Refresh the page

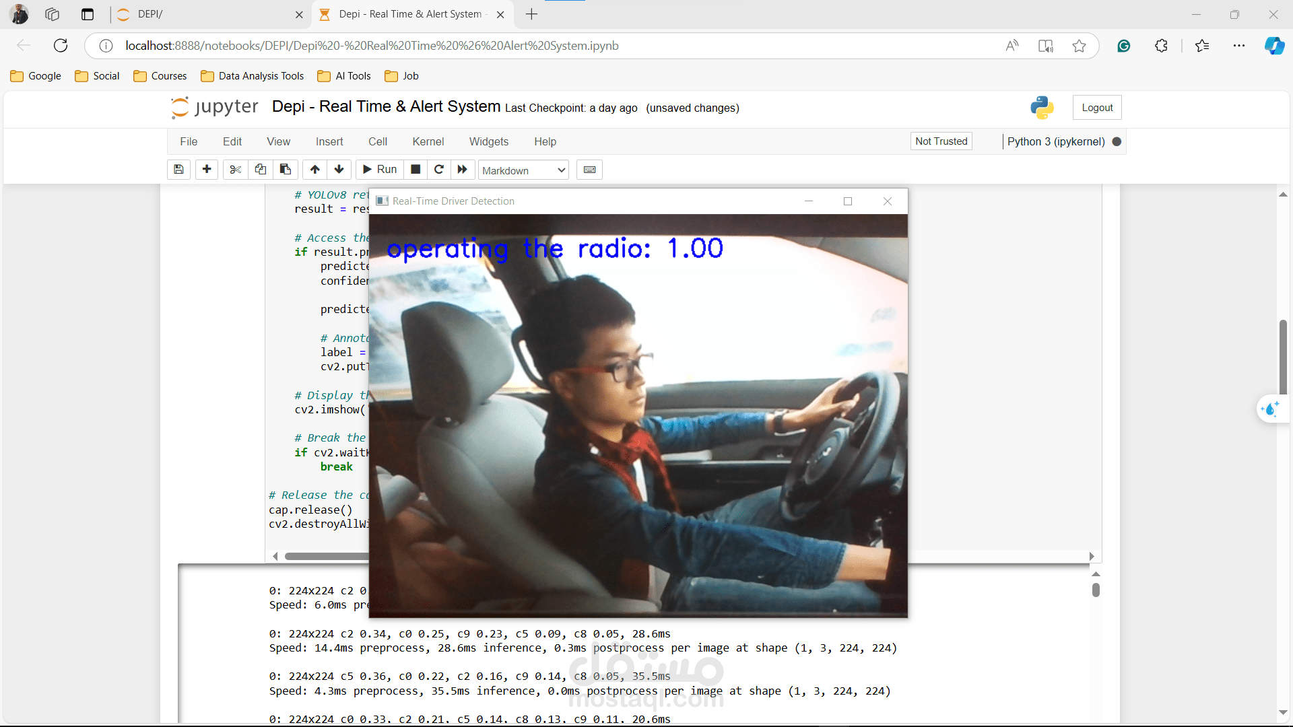click(x=61, y=46)
